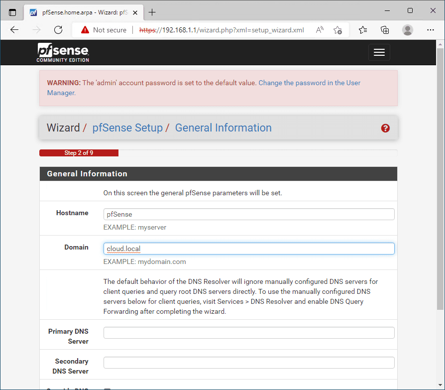445x390 pixels.
Task: Open the Collections icon
Action: click(385, 30)
